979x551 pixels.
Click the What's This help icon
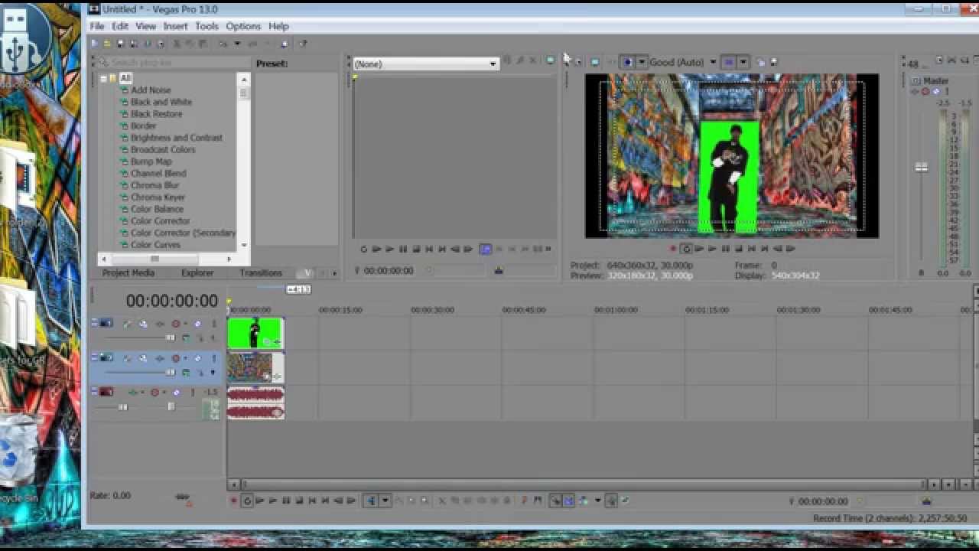[303, 44]
